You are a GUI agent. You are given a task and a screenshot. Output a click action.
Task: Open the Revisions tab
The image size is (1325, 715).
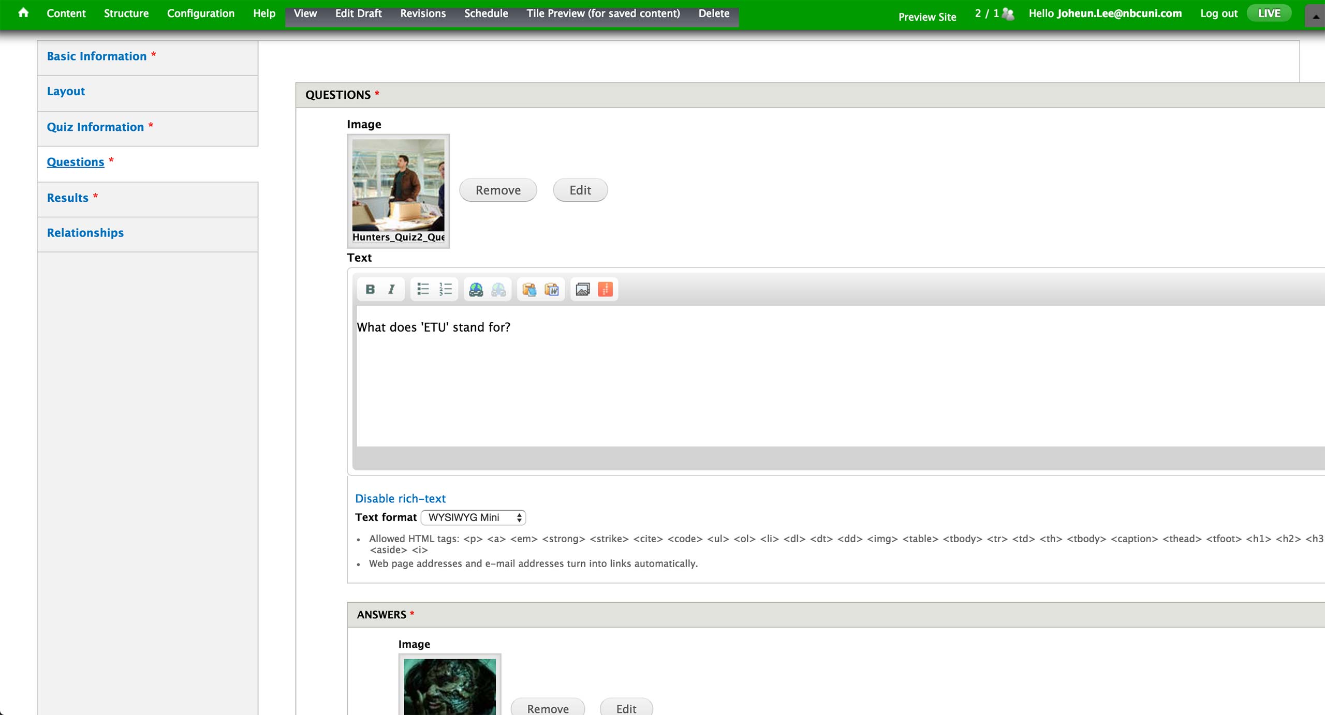422,13
